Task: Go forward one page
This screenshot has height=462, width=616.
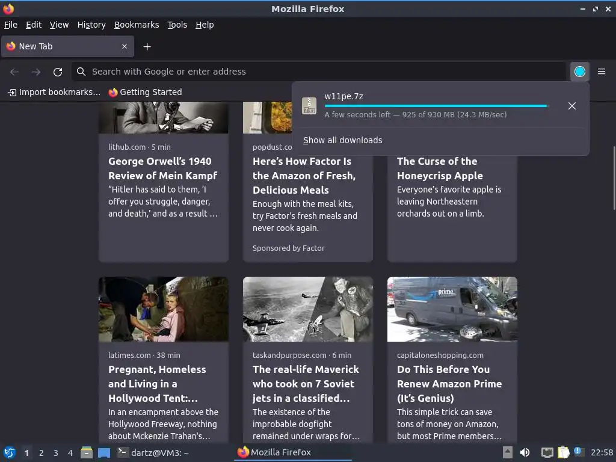Action: pos(36,72)
